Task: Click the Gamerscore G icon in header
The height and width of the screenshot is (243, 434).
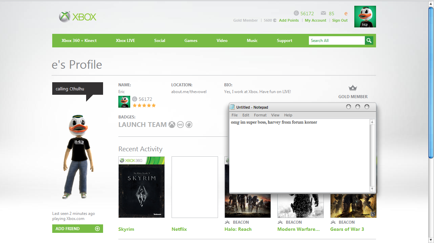Action: click(296, 14)
